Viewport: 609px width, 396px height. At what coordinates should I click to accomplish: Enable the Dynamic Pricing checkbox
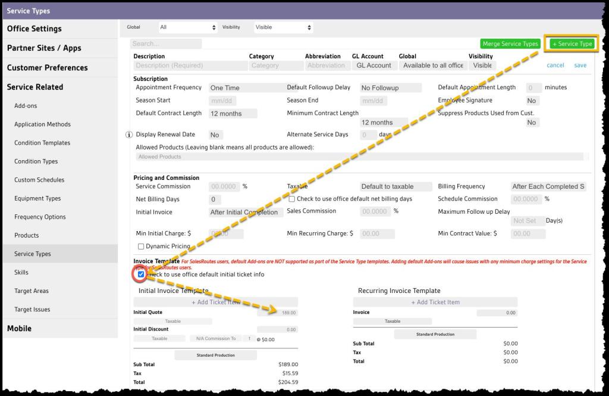point(141,247)
